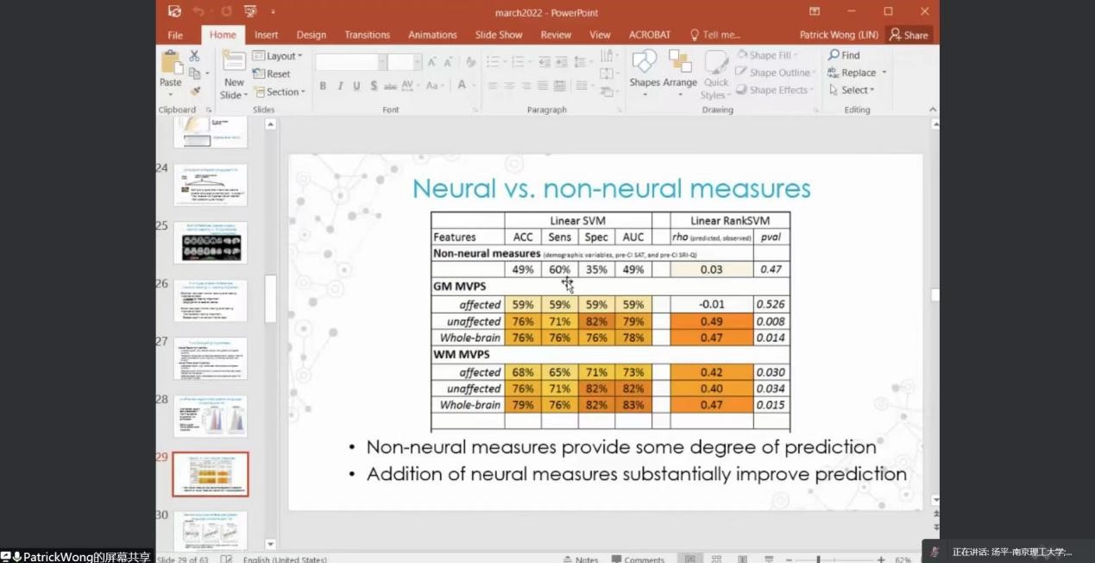This screenshot has width=1095, height=563.
Task: Expand the Section dropdown
Action: click(x=279, y=92)
